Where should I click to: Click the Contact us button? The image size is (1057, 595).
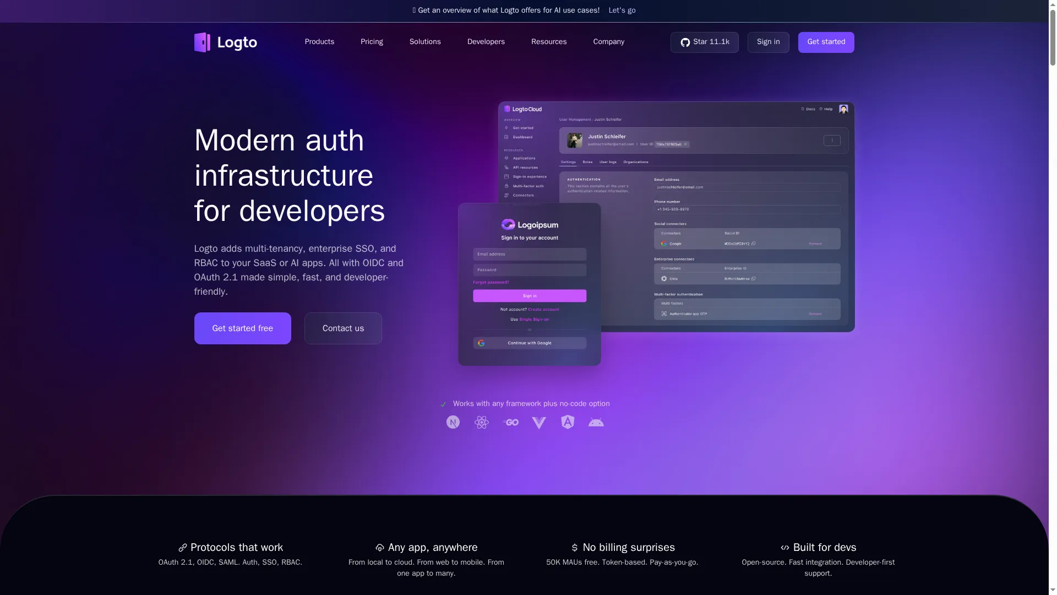pyautogui.click(x=343, y=328)
